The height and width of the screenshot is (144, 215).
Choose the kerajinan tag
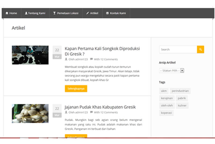pos(167,98)
